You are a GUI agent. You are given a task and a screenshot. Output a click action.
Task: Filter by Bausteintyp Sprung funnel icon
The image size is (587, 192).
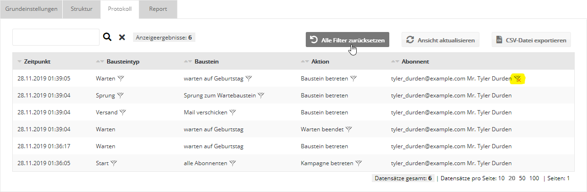pyautogui.click(x=120, y=96)
